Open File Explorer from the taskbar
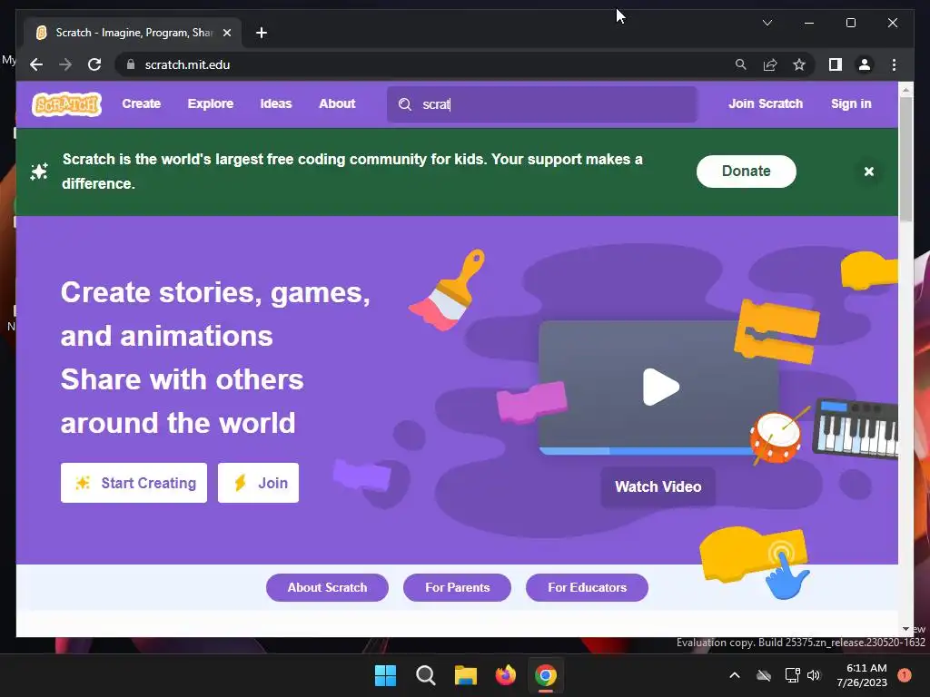930x697 pixels. point(466,675)
